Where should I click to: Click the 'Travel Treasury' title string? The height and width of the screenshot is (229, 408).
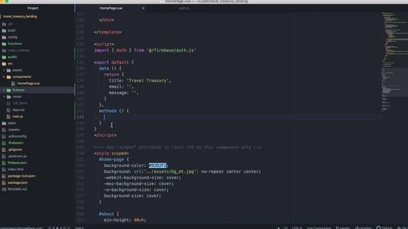coord(149,81)
